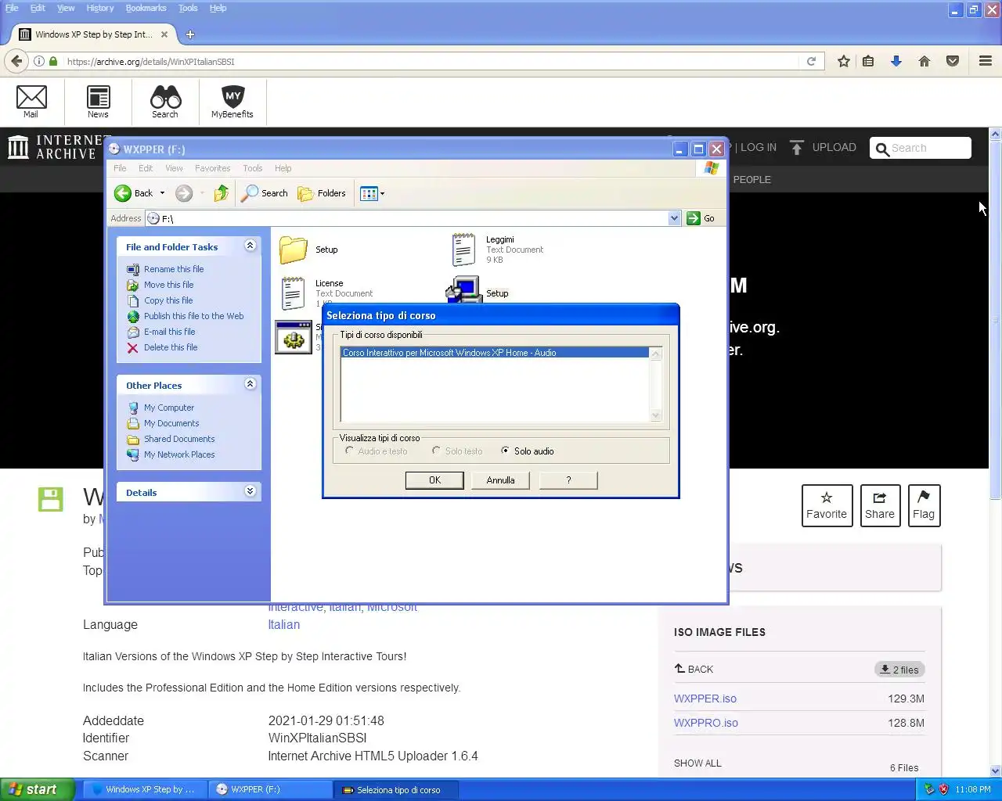Image resolution: width=1002 pixels, height=801 pixels.
Task: Click the Flag button on archive page
Action: tap(923, 505)
